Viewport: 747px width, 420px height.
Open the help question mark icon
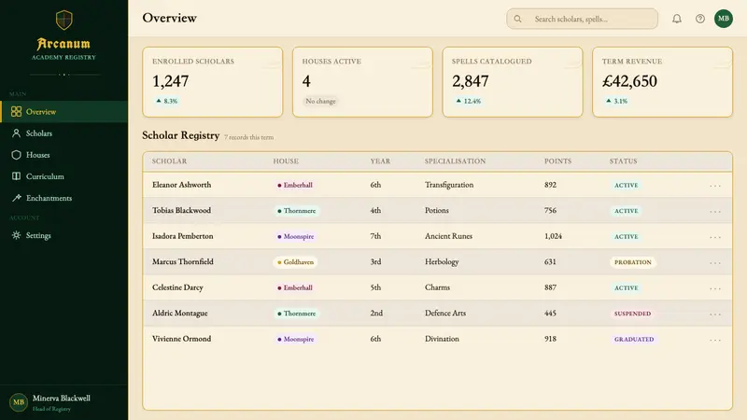(699, 19)
